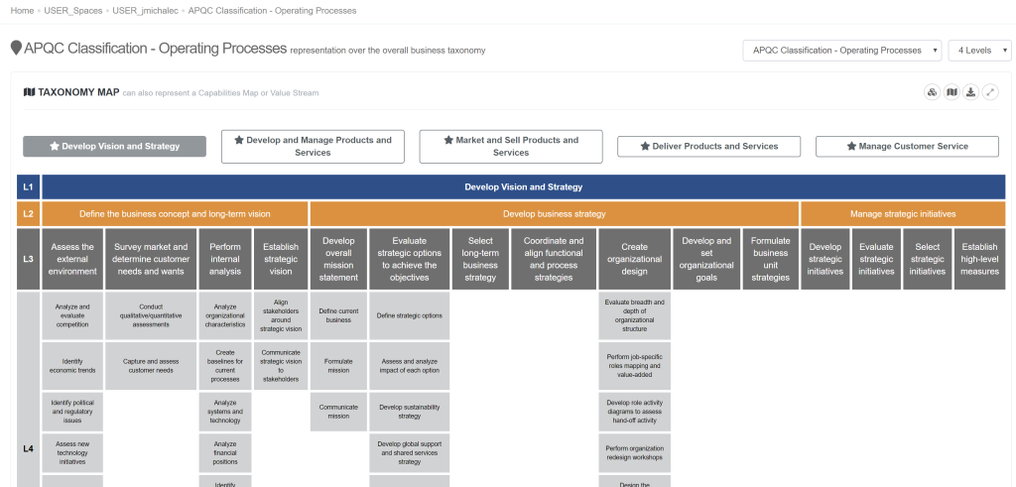
Task: Select the Develop Vision and Strategy tab
Action: tap(115, 147)
